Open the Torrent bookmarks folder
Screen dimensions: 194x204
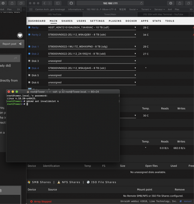pyautogui.click(x=146, y=9)
